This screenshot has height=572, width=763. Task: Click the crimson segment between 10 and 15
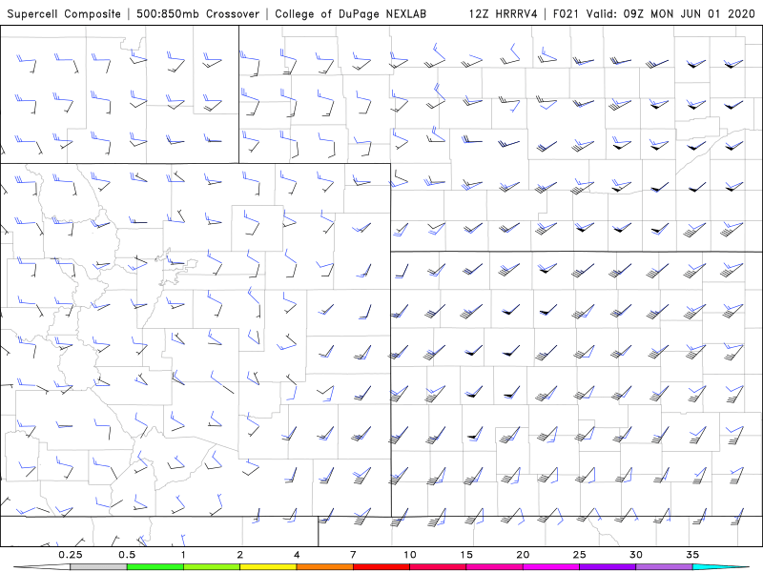tap(438, 567)
